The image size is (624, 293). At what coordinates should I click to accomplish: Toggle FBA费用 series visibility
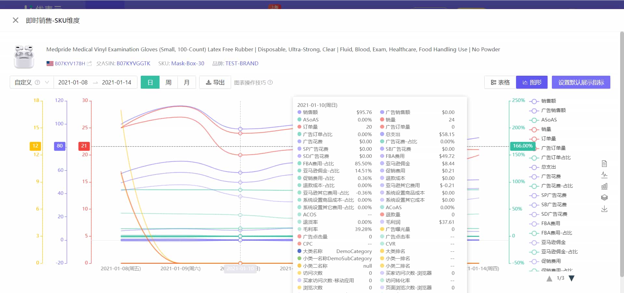point(550,223)
